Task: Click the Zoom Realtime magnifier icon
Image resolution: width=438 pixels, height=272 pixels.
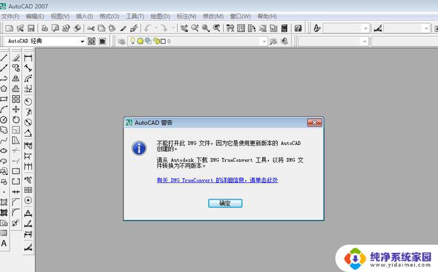Action: tap(195, 28)
